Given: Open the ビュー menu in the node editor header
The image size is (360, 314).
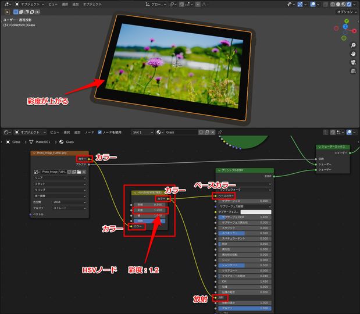Looking at the screenshot, I should tap(55, 132).
